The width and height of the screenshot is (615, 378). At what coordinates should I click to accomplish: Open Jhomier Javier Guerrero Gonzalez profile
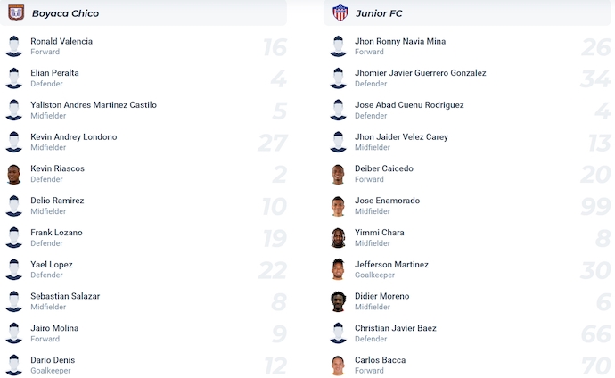click(x=421, y=73)
